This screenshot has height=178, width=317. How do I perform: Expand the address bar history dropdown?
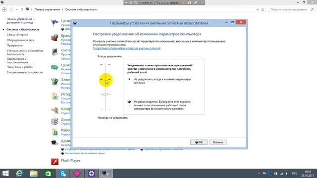pyautogui.click(x=258, y=9)
